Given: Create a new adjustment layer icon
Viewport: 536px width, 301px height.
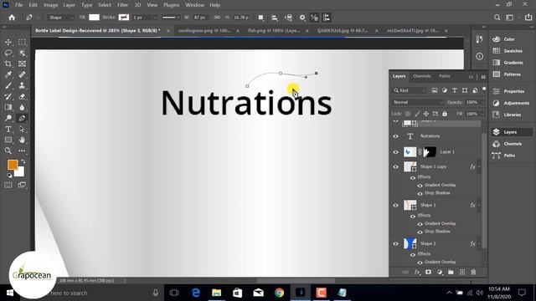Looking at the screenshot, I should click(x=440, y=272).
